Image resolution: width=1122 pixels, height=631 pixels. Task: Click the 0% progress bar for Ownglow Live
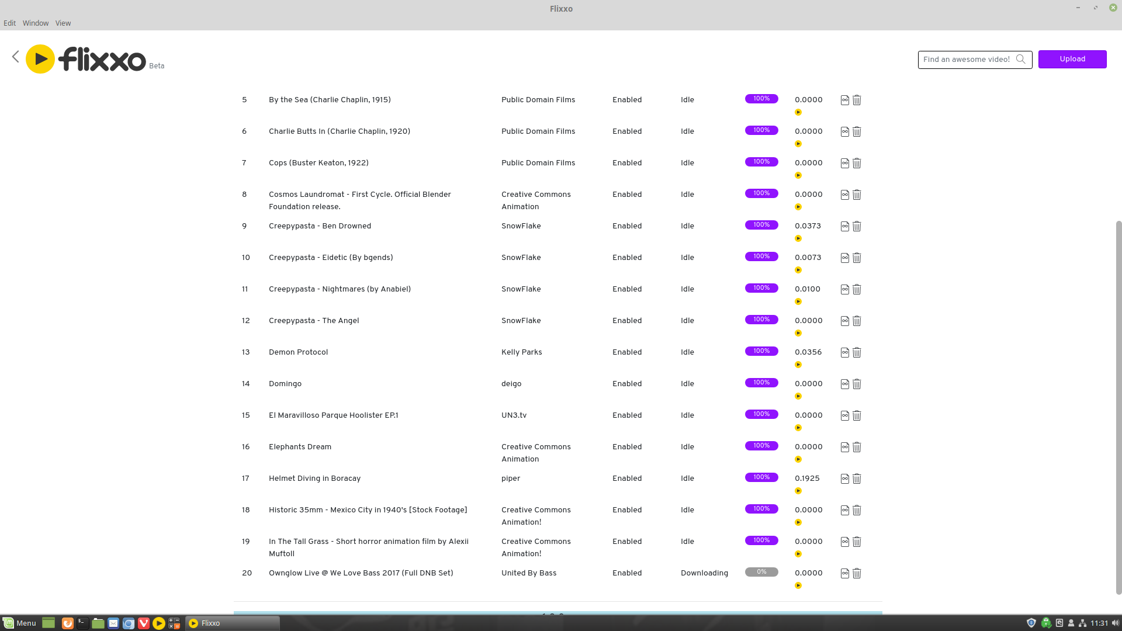click(x=761, y=572)
